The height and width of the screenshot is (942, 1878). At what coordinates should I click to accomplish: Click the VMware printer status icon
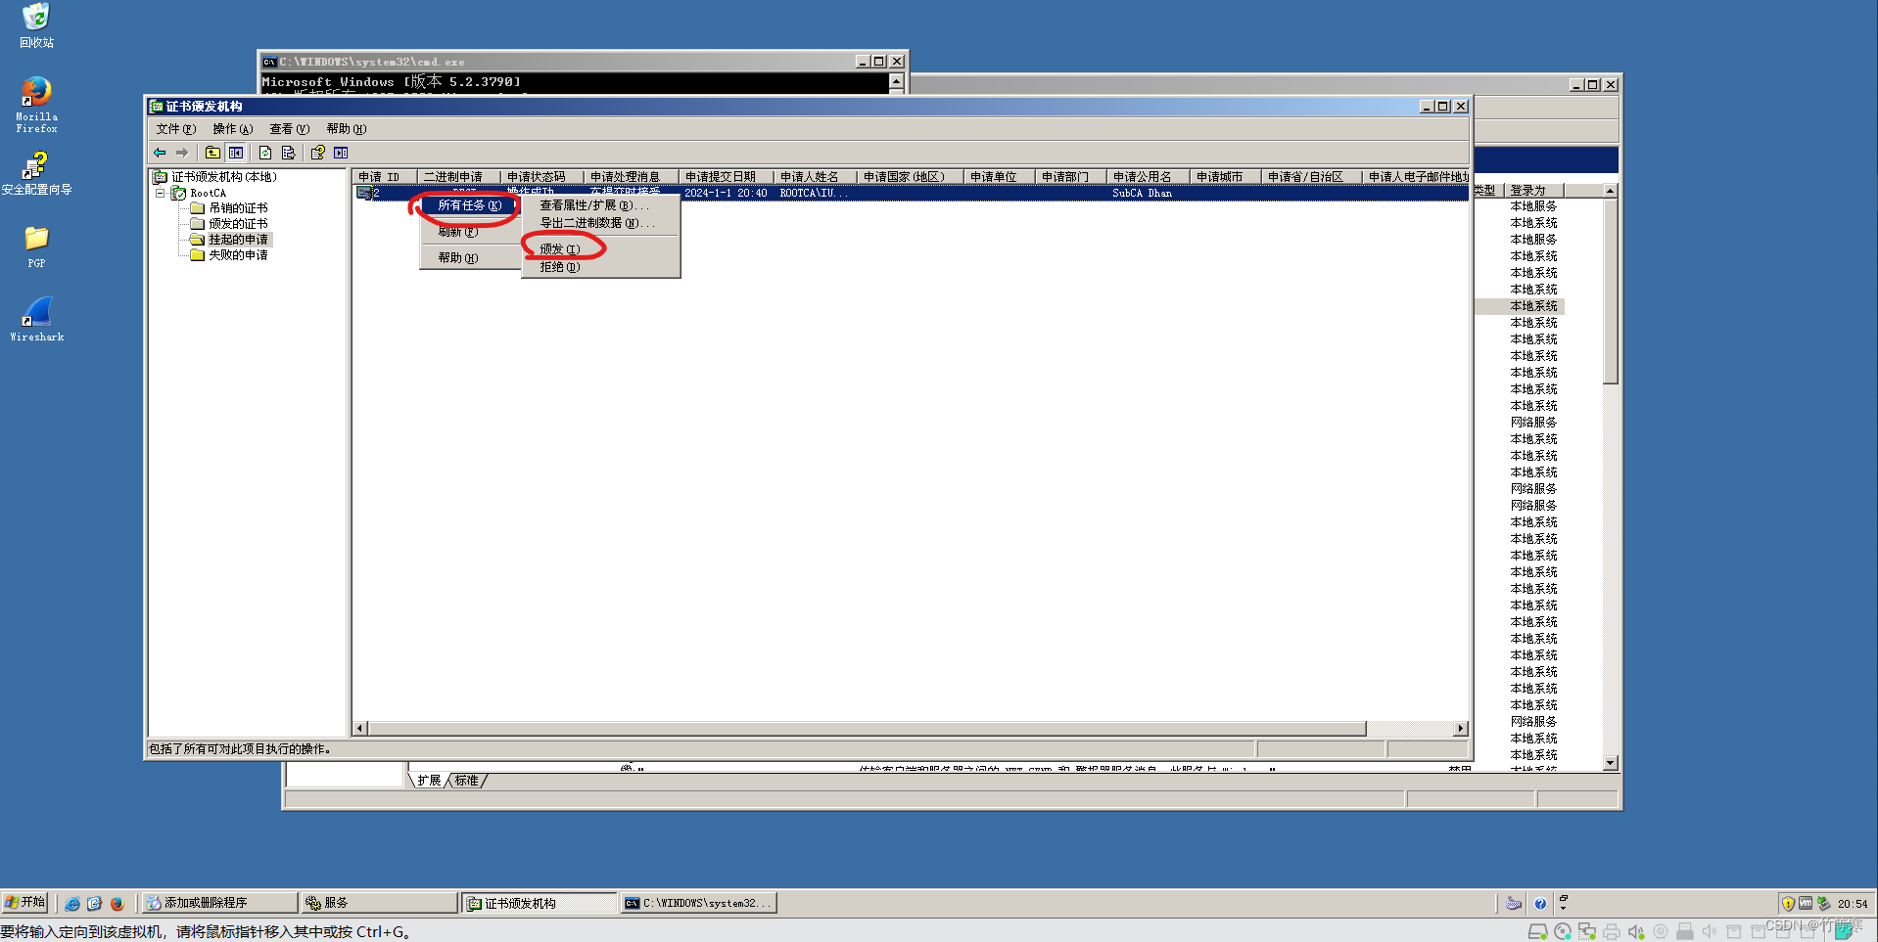1612,932
